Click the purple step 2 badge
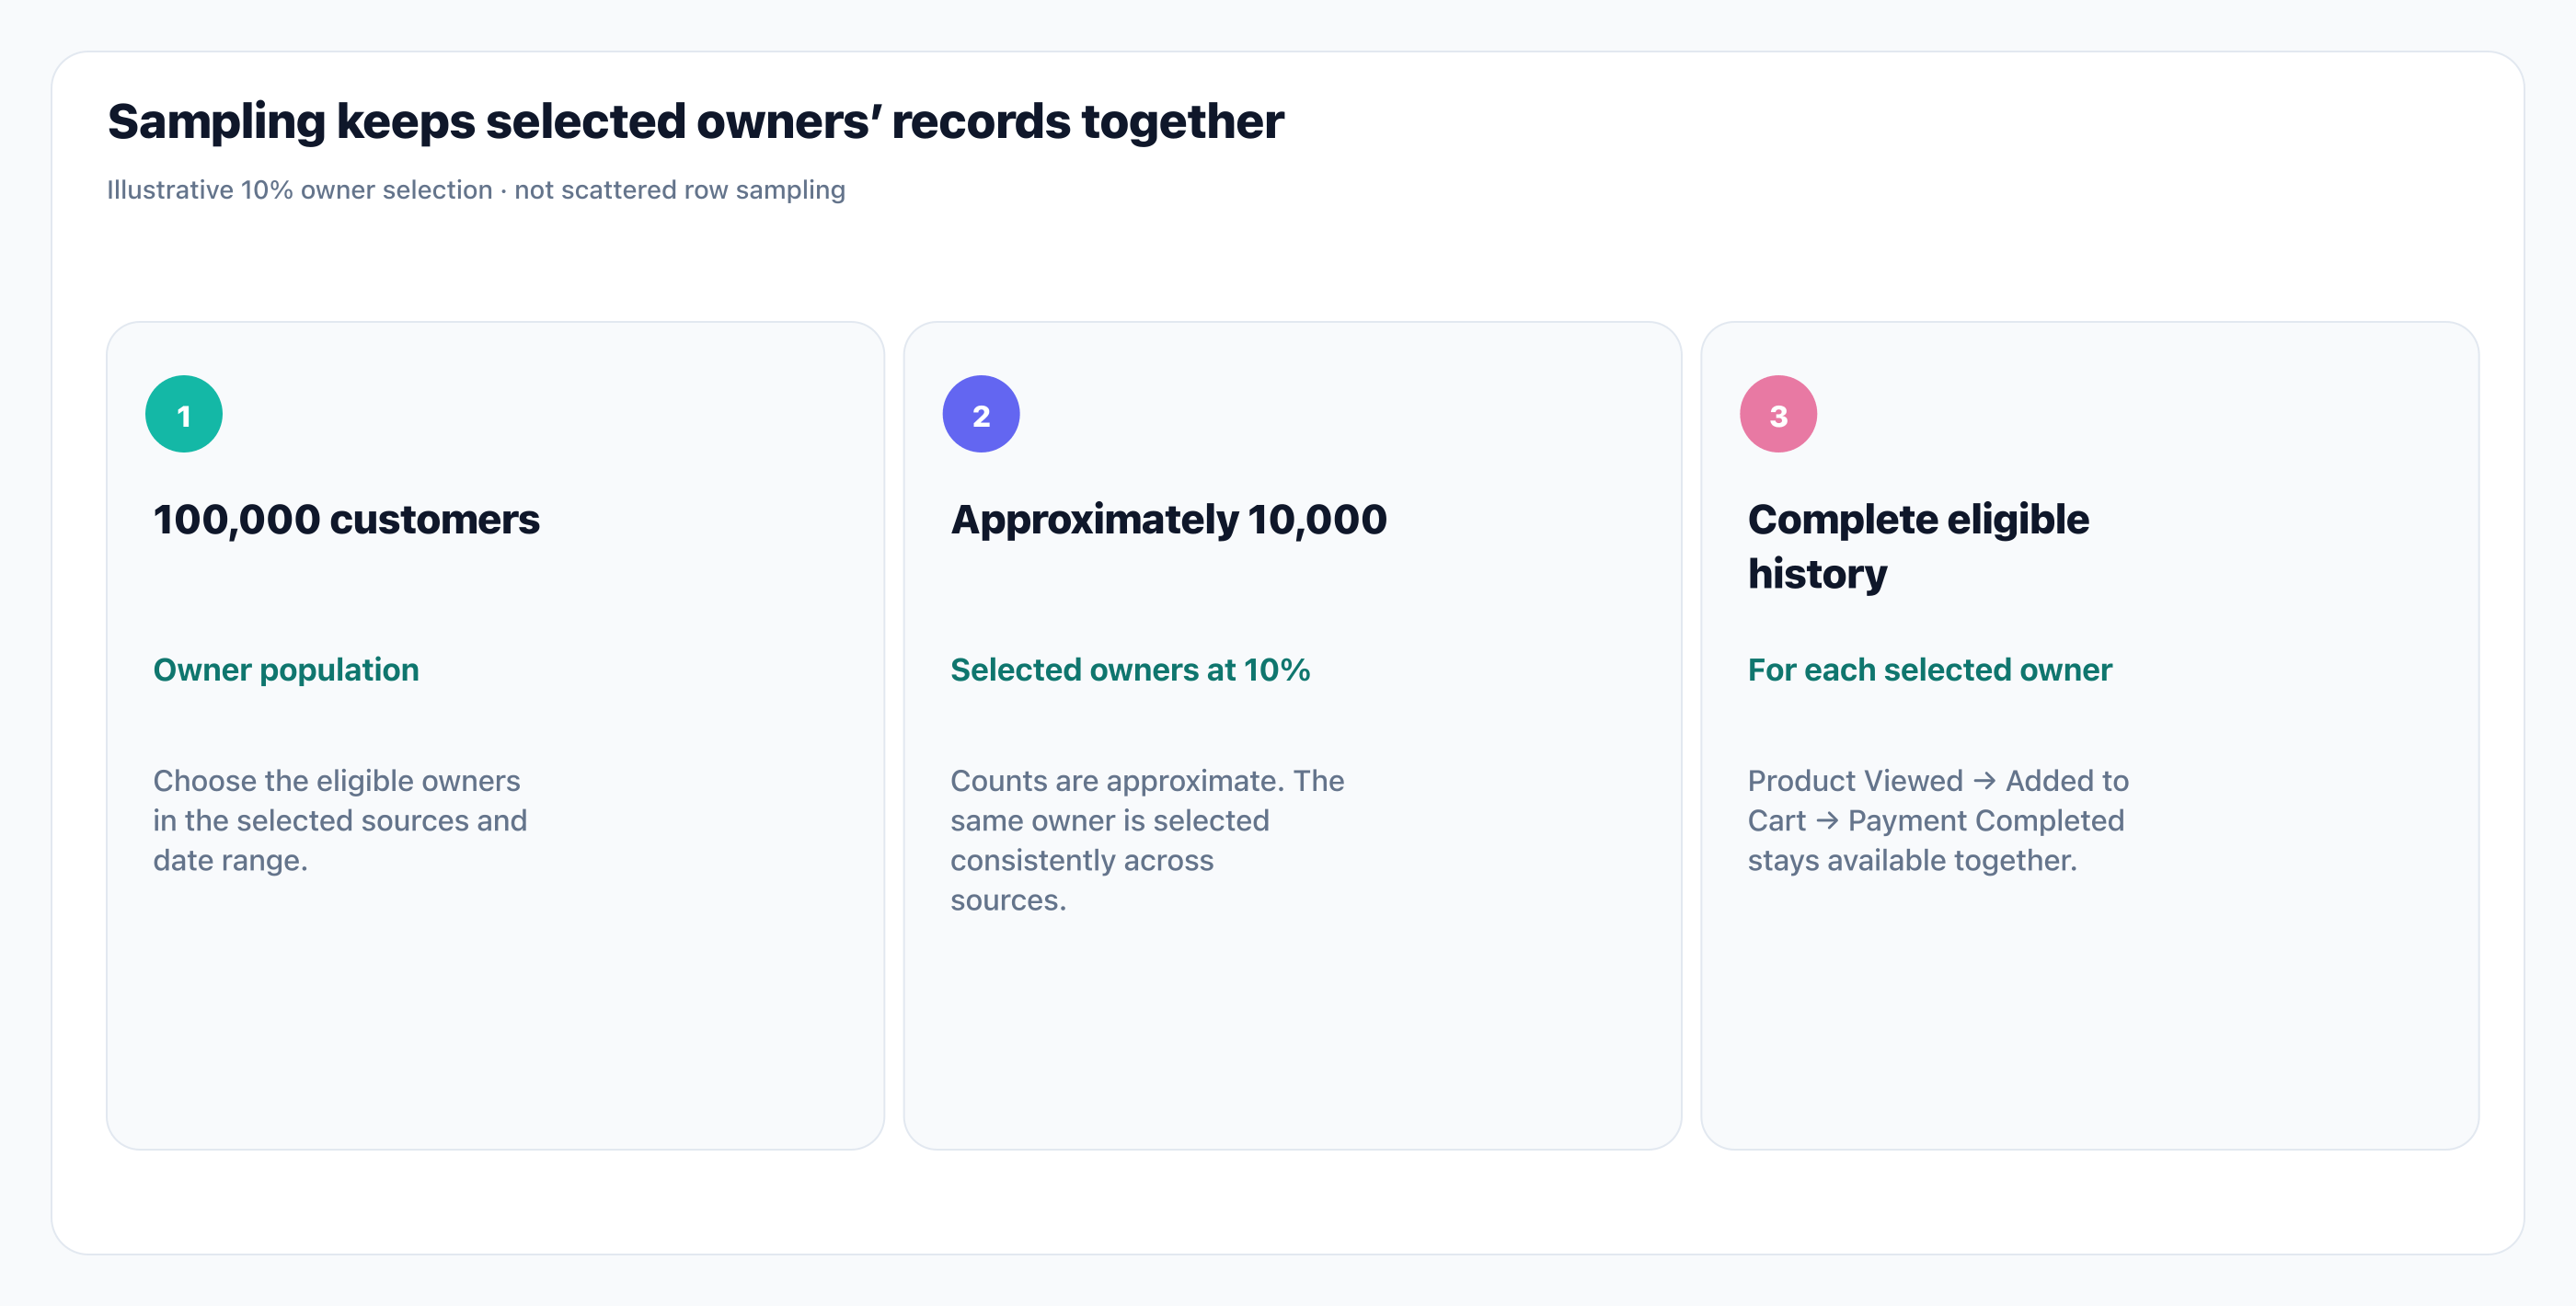Screen dimensions: 2576x1306 (x=981, y=414)
